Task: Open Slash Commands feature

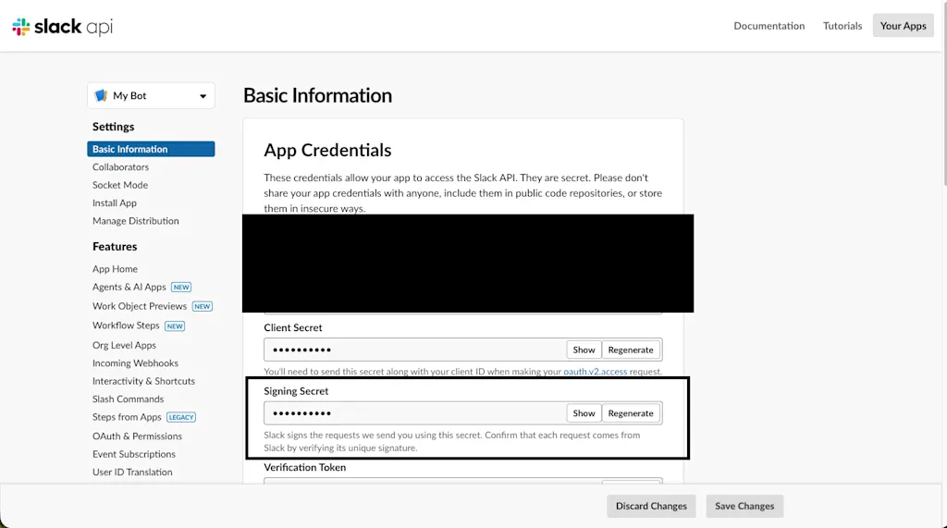Action: [x=128, y=399]
